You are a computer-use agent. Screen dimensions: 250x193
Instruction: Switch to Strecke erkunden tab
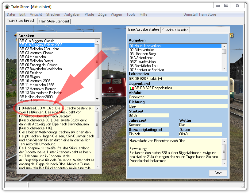(175, 30)
